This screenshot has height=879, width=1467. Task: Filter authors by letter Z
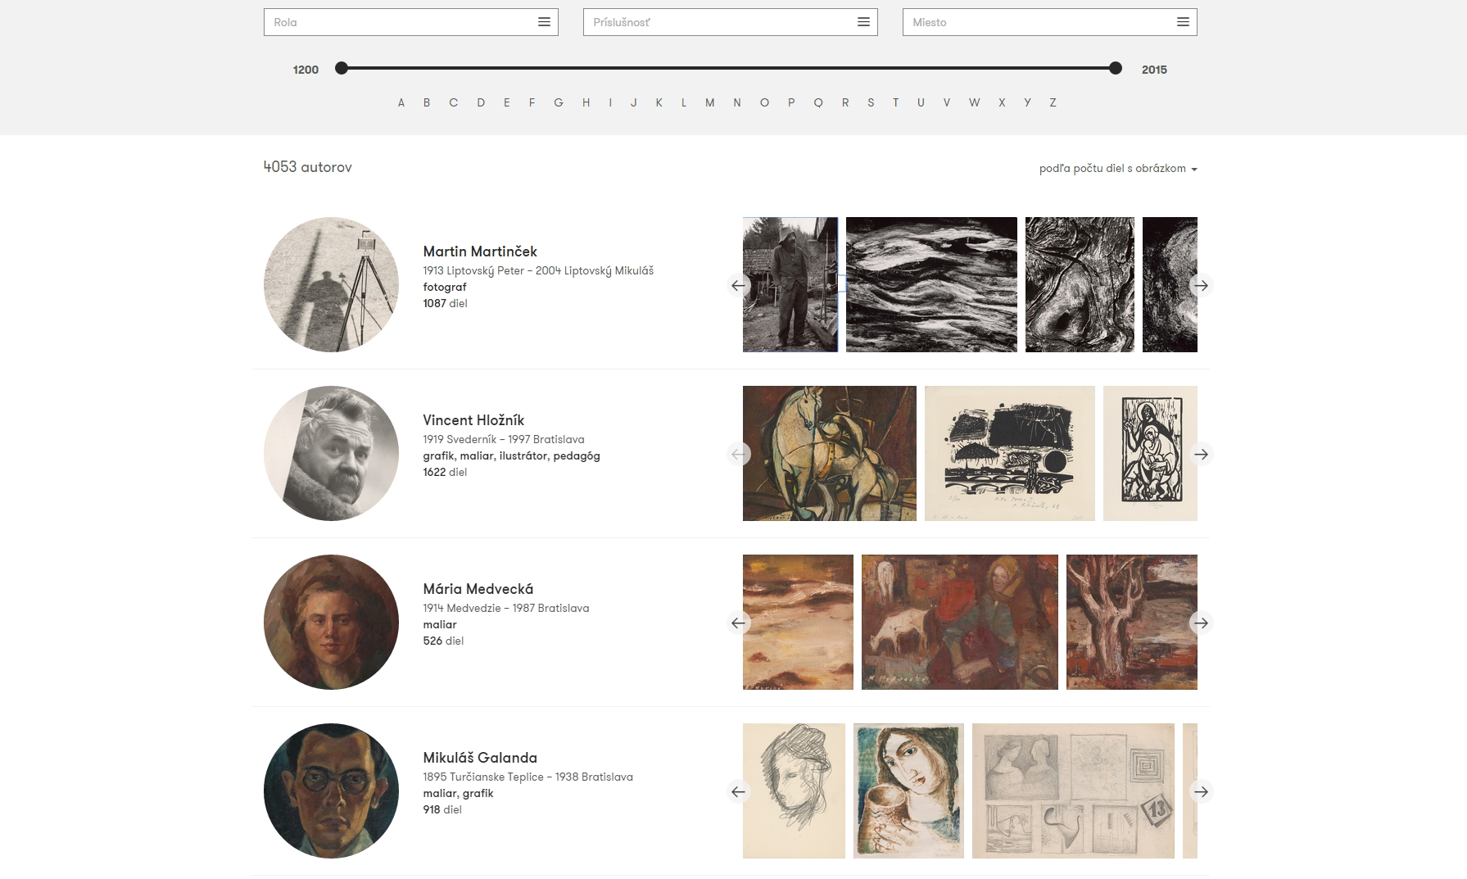click(x=1053, y=102)
